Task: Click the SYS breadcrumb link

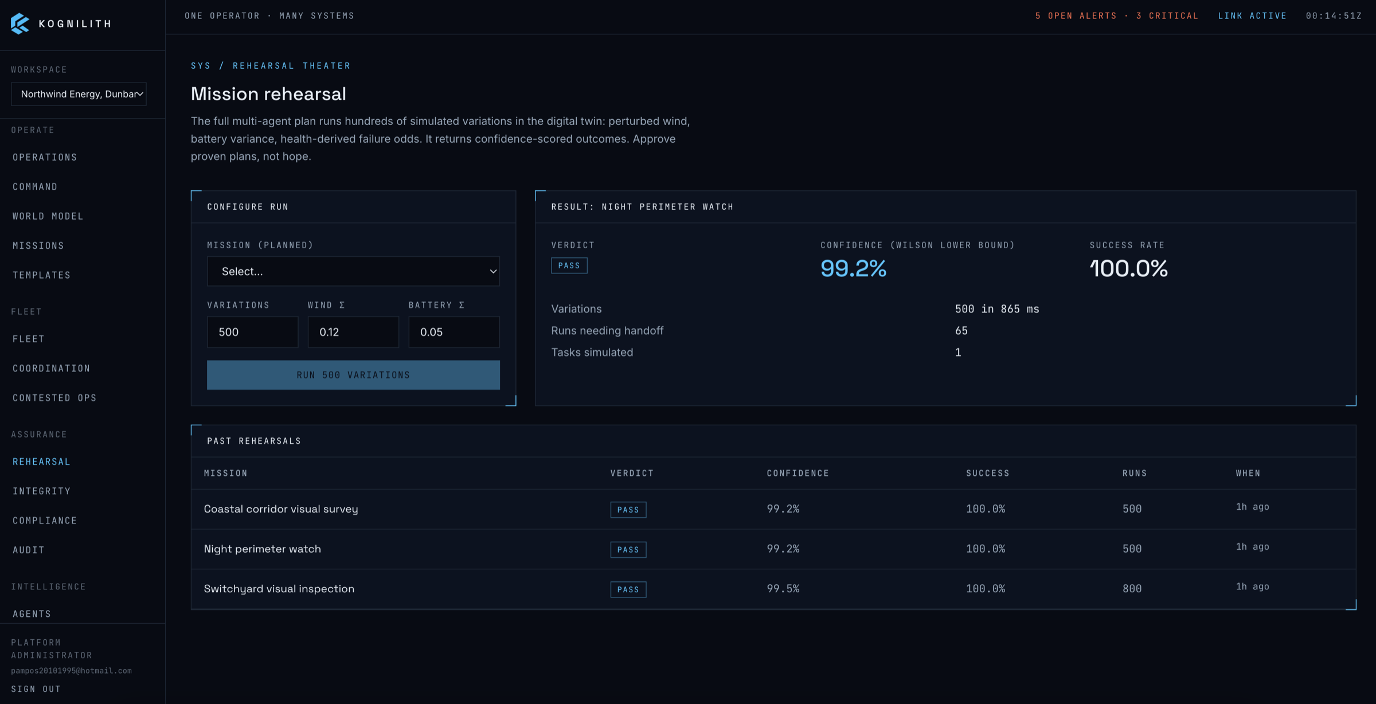Action: pyautogui.click(x=201, y=66)
